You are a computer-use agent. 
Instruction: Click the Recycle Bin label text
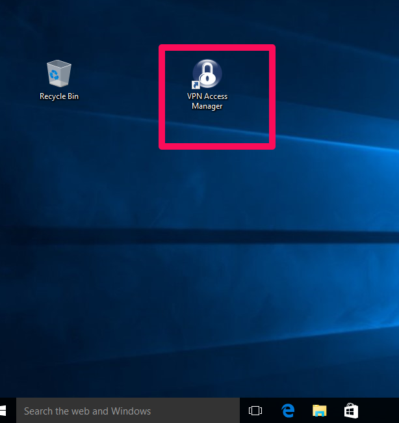click(59, 96)
